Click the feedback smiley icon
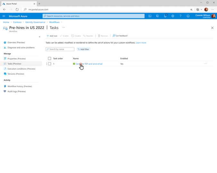This screenshot has height=173, width=217. click(x=188, y=16)
